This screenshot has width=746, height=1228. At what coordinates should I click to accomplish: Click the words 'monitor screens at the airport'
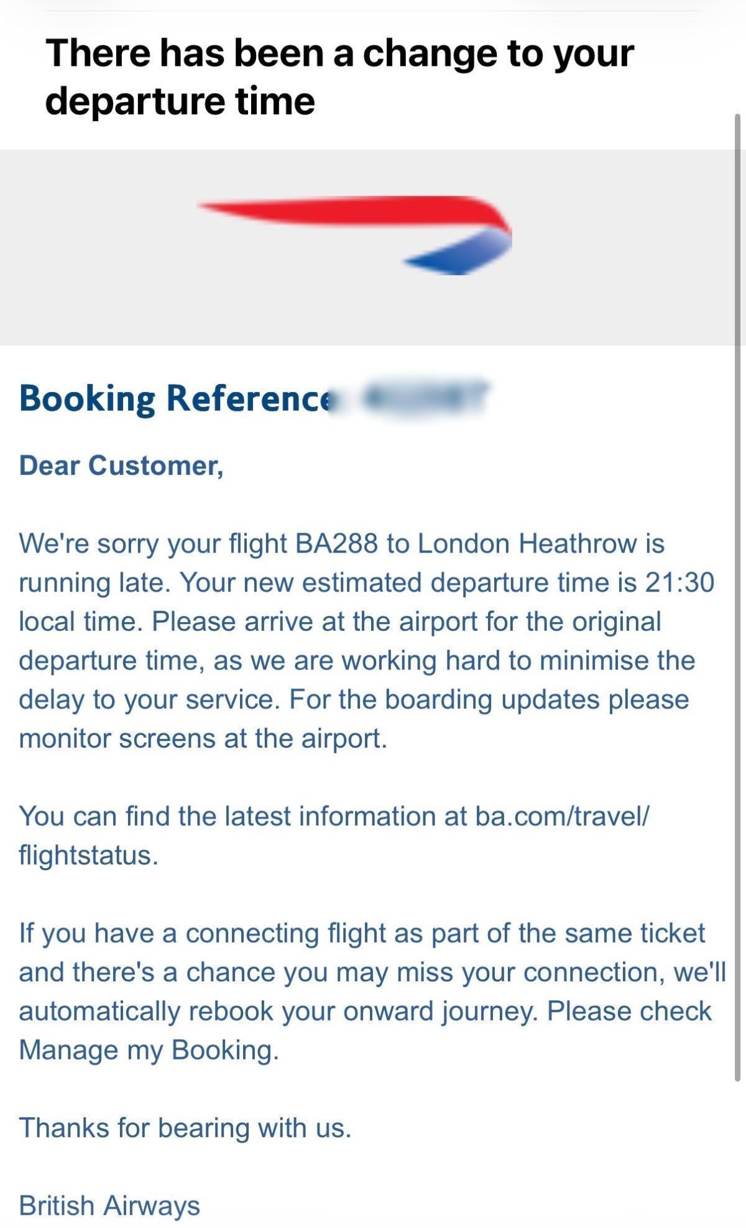[203, 738]
